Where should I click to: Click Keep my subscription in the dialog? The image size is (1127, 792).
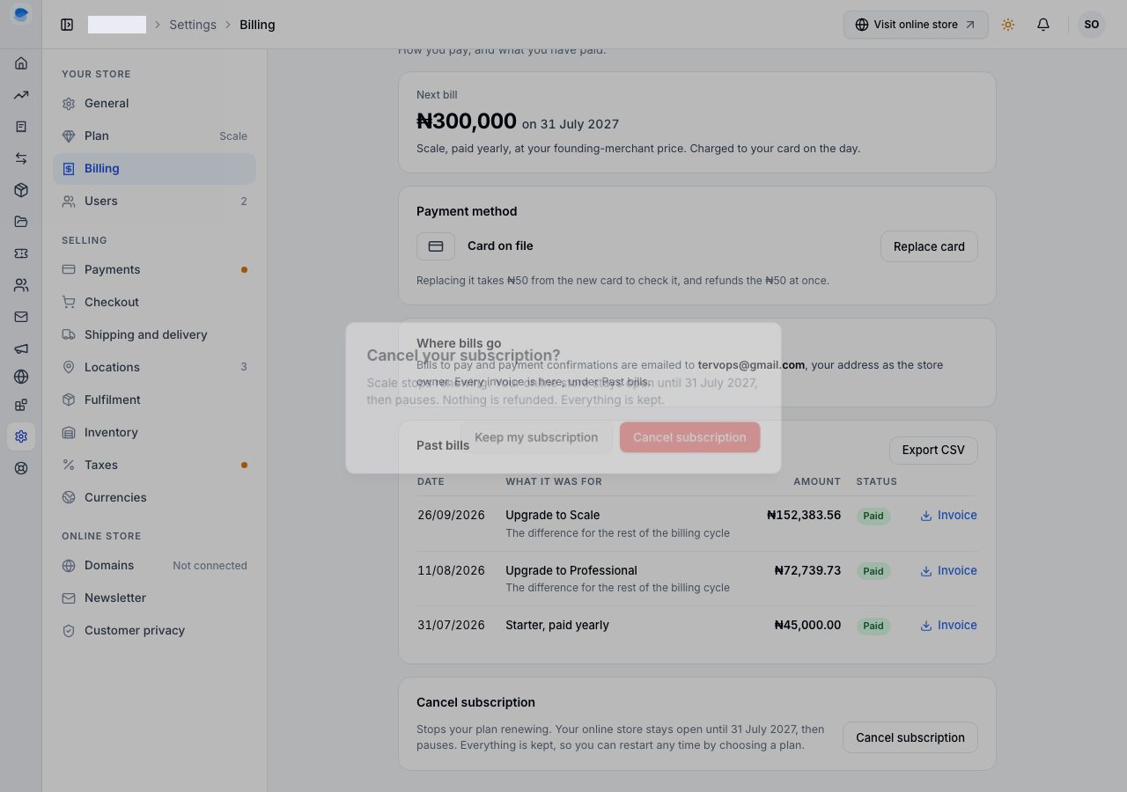coord(536,437)
